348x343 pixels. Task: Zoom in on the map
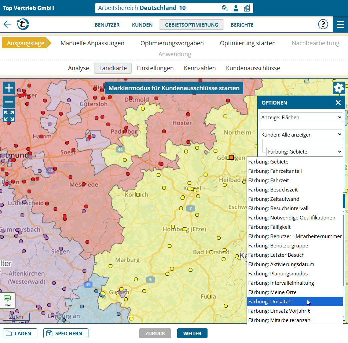tap(9, 88)
